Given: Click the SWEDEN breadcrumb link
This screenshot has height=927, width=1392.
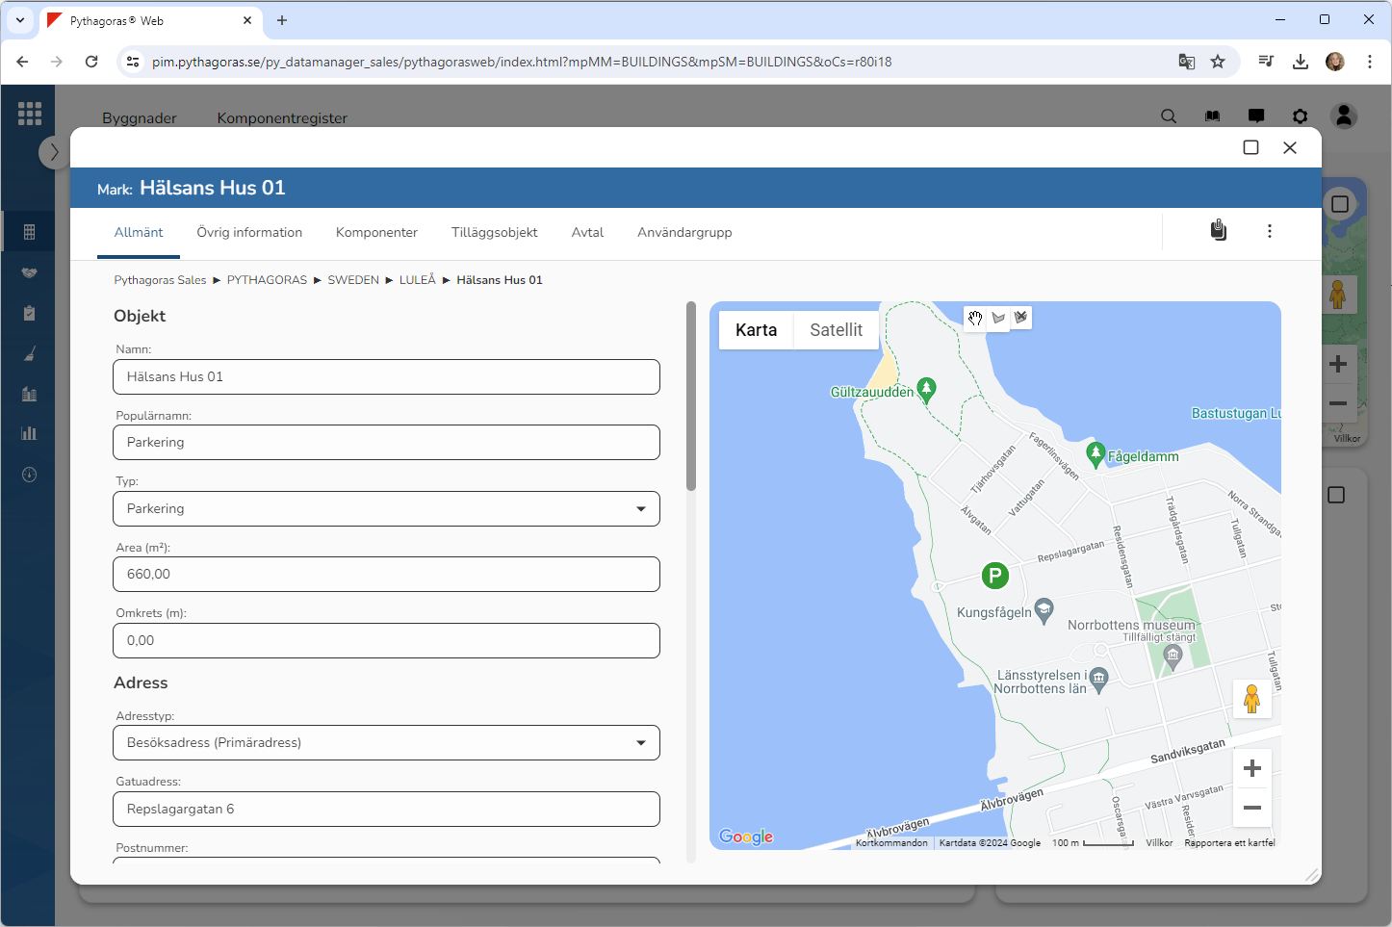Looking at the screenshot, I should (x=353, y=280).
